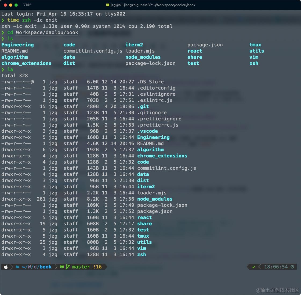The width and height of the screenshot is (301, 295).
Task: Click the 'ls' command line
Action: (x=7, y=39)
